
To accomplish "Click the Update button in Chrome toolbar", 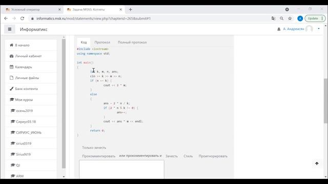I will (x=313, y=18).
